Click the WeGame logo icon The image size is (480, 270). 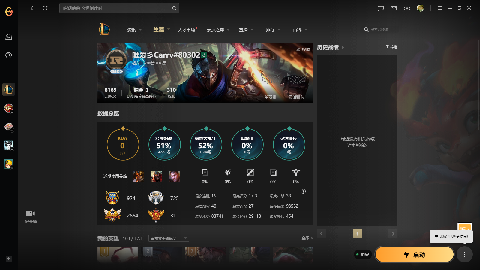point(9,11)
